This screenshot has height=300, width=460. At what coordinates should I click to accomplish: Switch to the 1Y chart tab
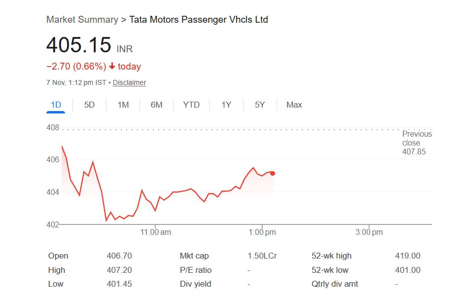pos(226,105)
